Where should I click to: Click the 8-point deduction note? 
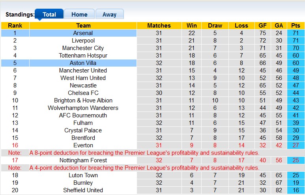click(144, 153)
